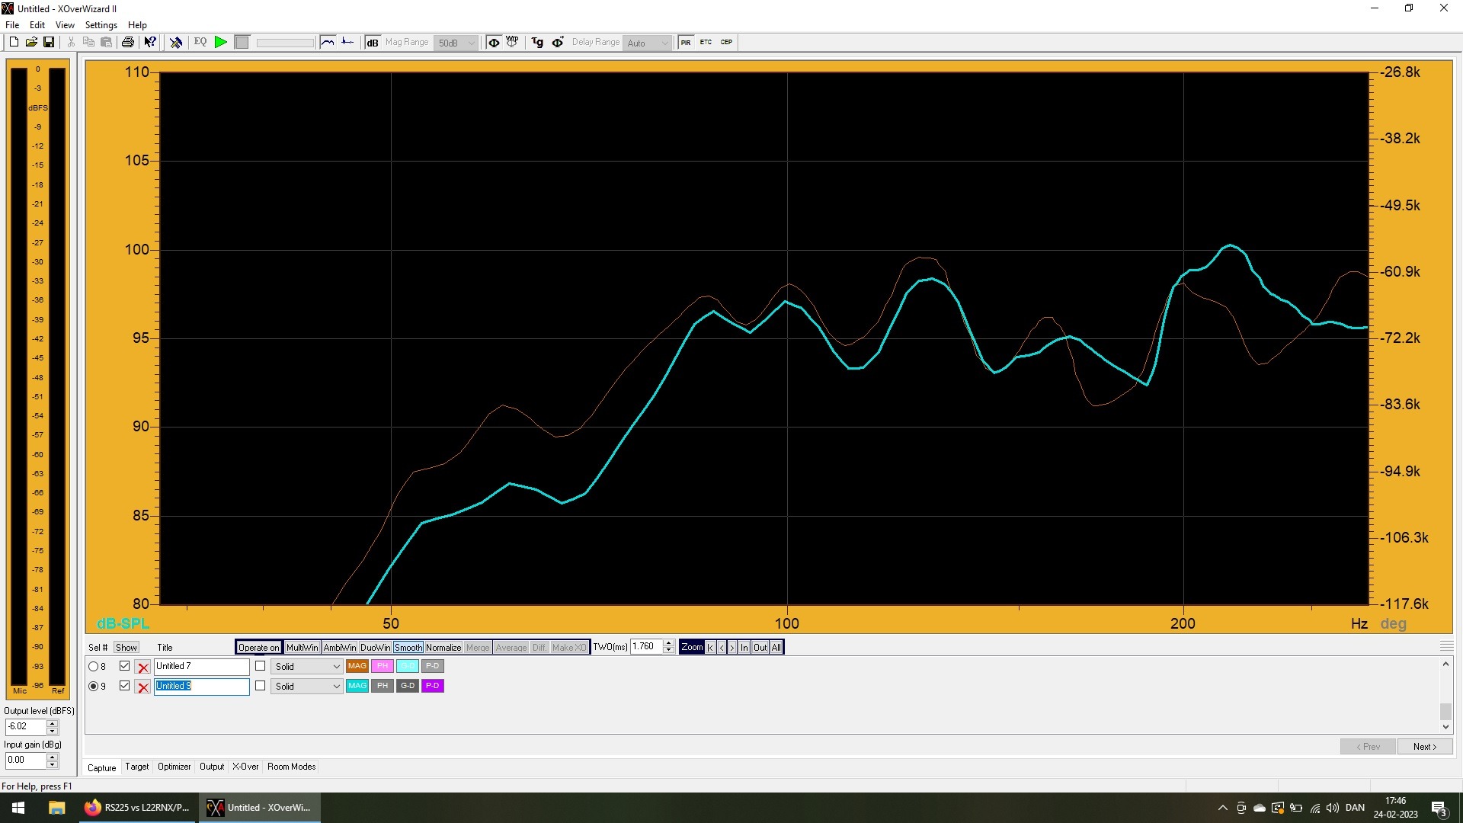Select the frequency response curve view icon
The width and height of the screenshot is (1463, 823).
[328, 43]
